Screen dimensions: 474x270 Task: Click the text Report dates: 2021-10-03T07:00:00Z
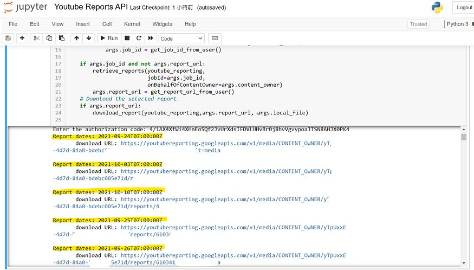(108, 164)
